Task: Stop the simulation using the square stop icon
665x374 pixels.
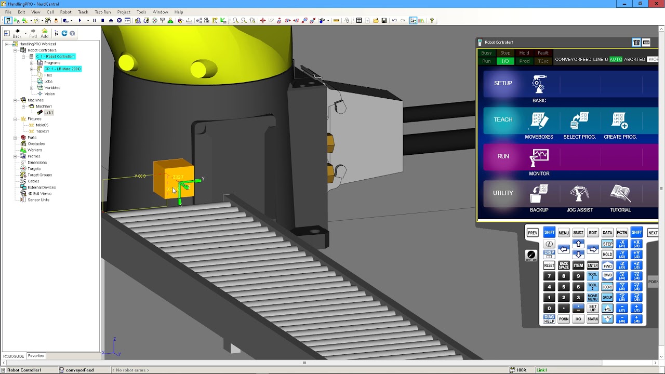Action: click(x=102, y=20)
